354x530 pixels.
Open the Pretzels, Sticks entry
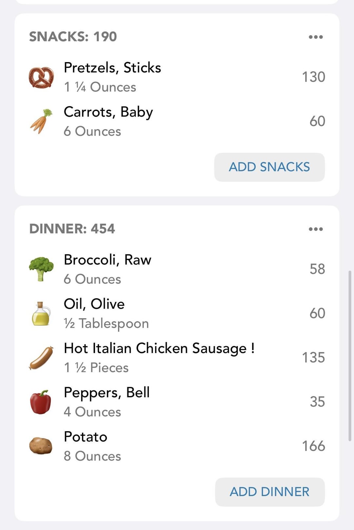[177, 77]
